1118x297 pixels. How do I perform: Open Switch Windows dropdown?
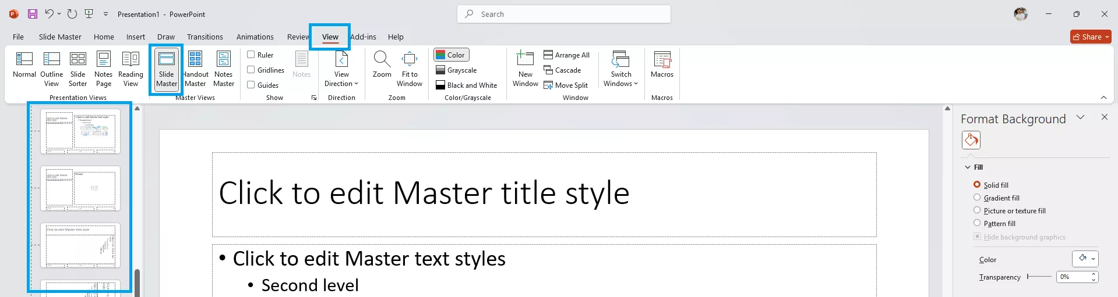[x=620, y=69]
